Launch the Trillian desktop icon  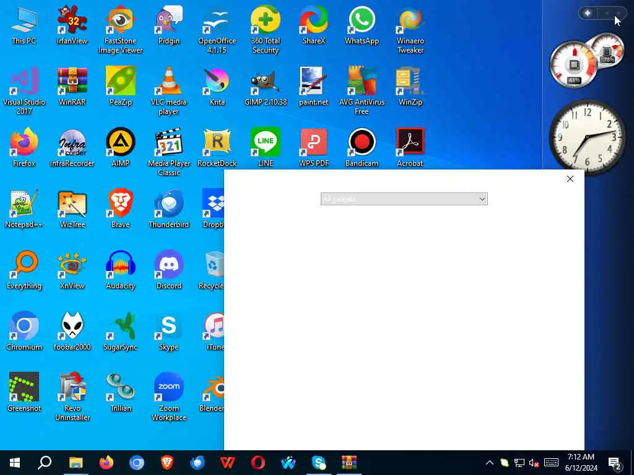[x=121, y=392]
